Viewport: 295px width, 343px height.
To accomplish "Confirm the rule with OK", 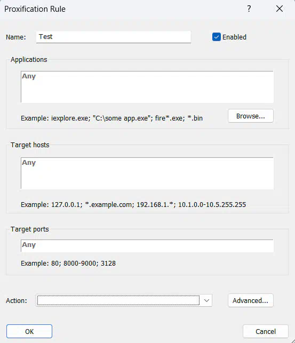I will pyautogui.click(x=29, y=331).
